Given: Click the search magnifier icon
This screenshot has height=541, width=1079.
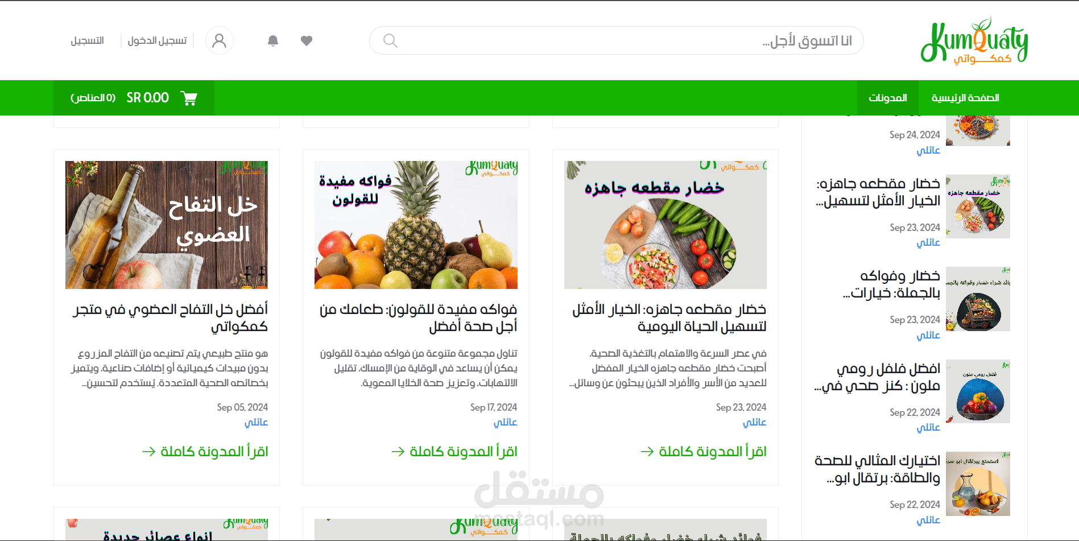Looking at the screenshot, I should pyautogui.click(x=390, y=40).
